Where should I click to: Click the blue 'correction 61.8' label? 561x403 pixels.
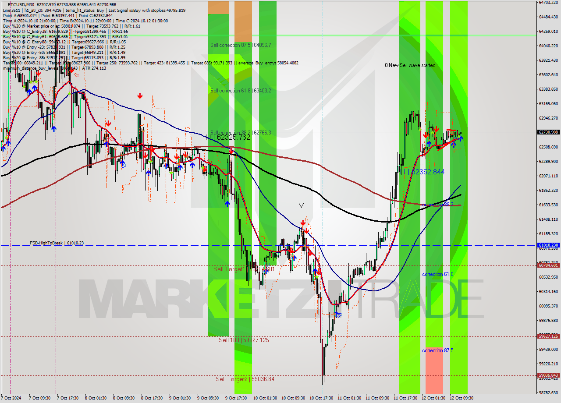(x=438, y=274)
